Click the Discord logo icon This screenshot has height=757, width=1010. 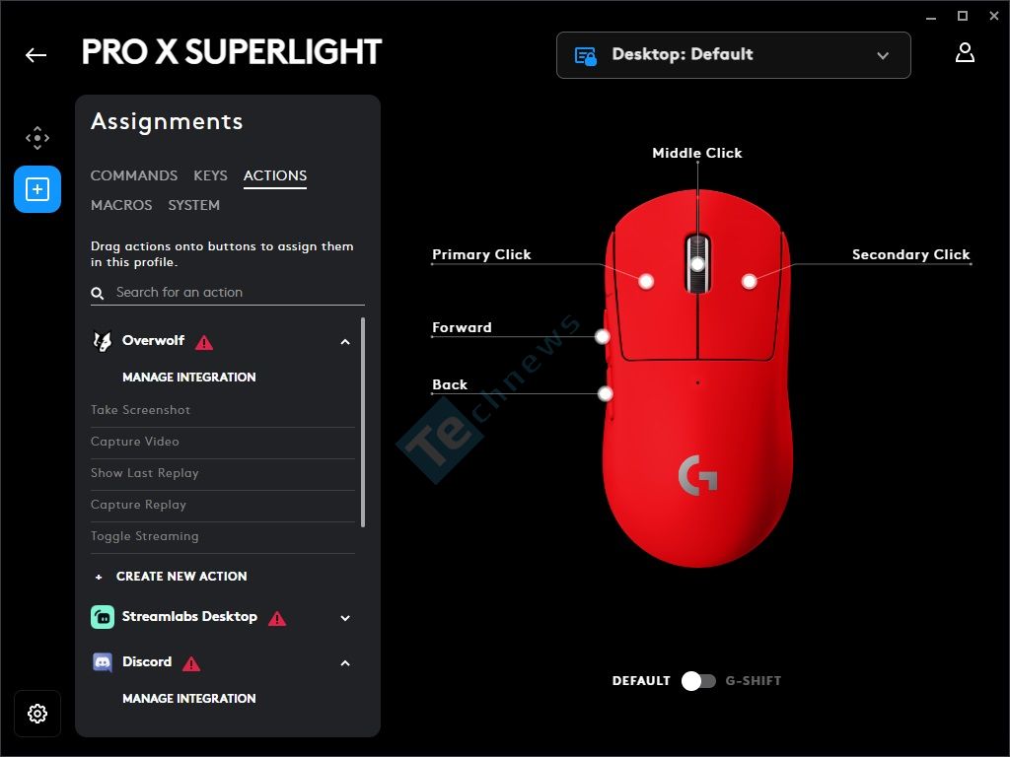tap(103, 661)
